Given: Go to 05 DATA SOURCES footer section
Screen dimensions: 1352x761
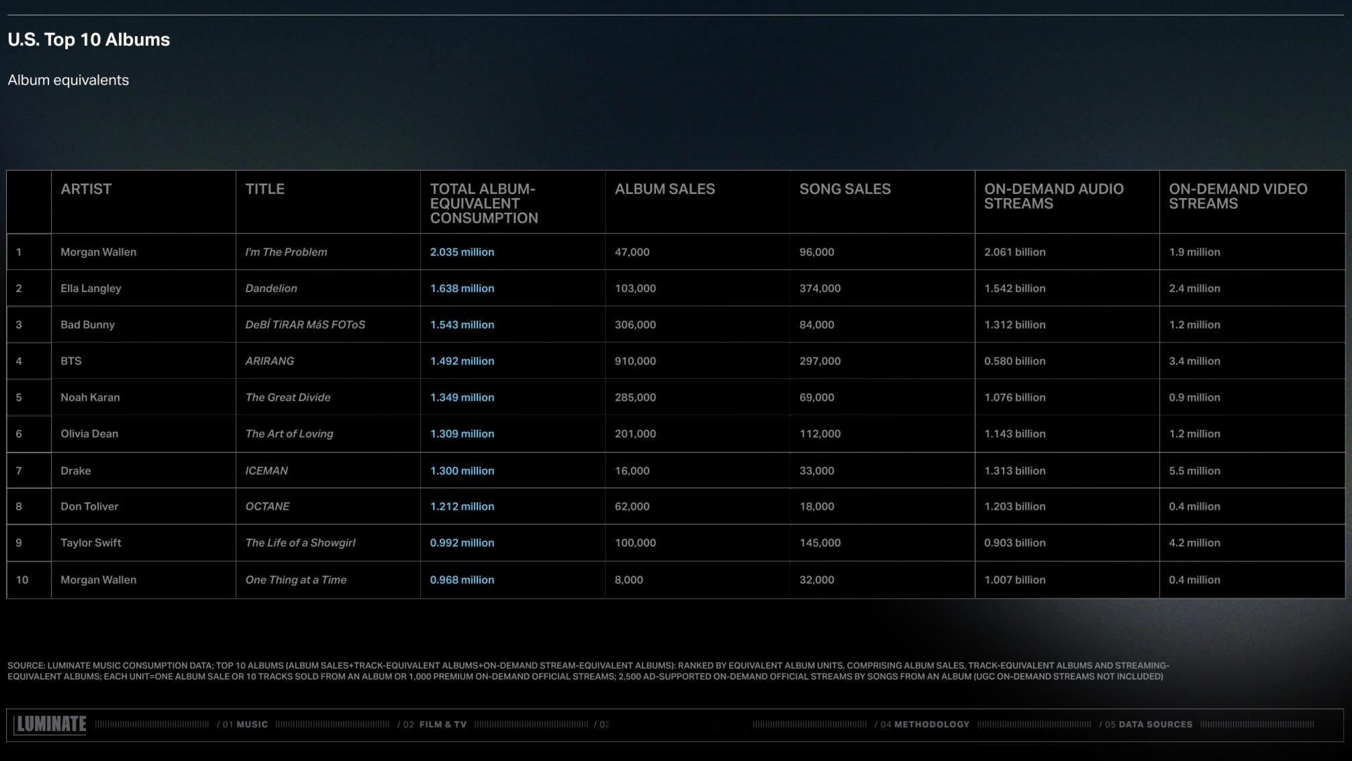Looking at the screenshot, I should click(1146, 725).
